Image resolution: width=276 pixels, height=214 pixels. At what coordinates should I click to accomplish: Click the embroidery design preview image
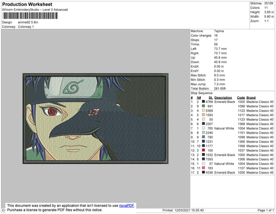pos(95,119)
